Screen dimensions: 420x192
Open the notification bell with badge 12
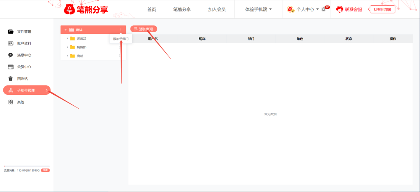[x=324, y=9]
